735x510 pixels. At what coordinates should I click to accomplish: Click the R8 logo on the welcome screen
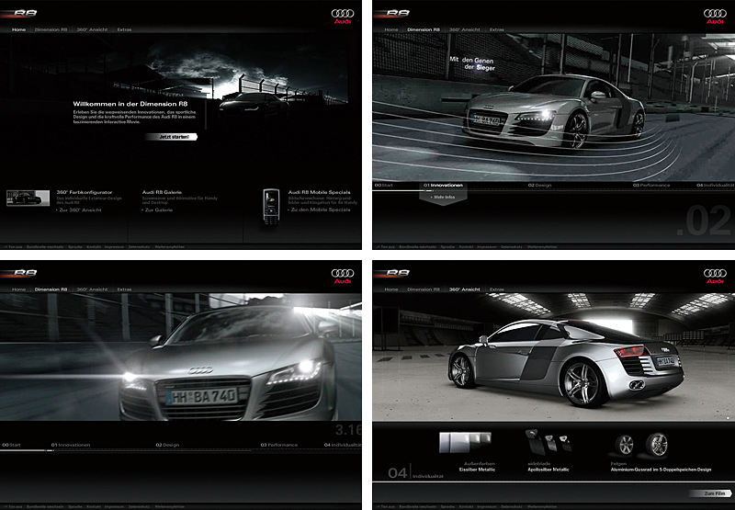(x=24, y=15)
